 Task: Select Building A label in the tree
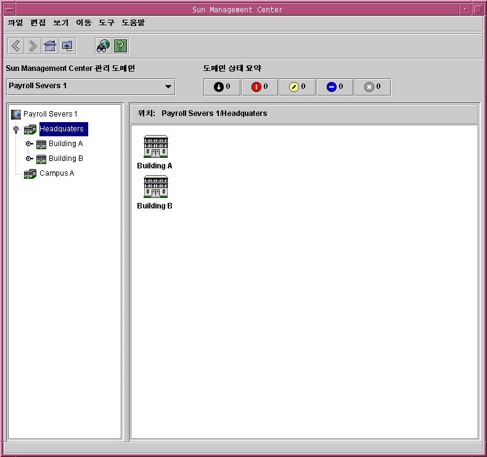tap(65, 144)
